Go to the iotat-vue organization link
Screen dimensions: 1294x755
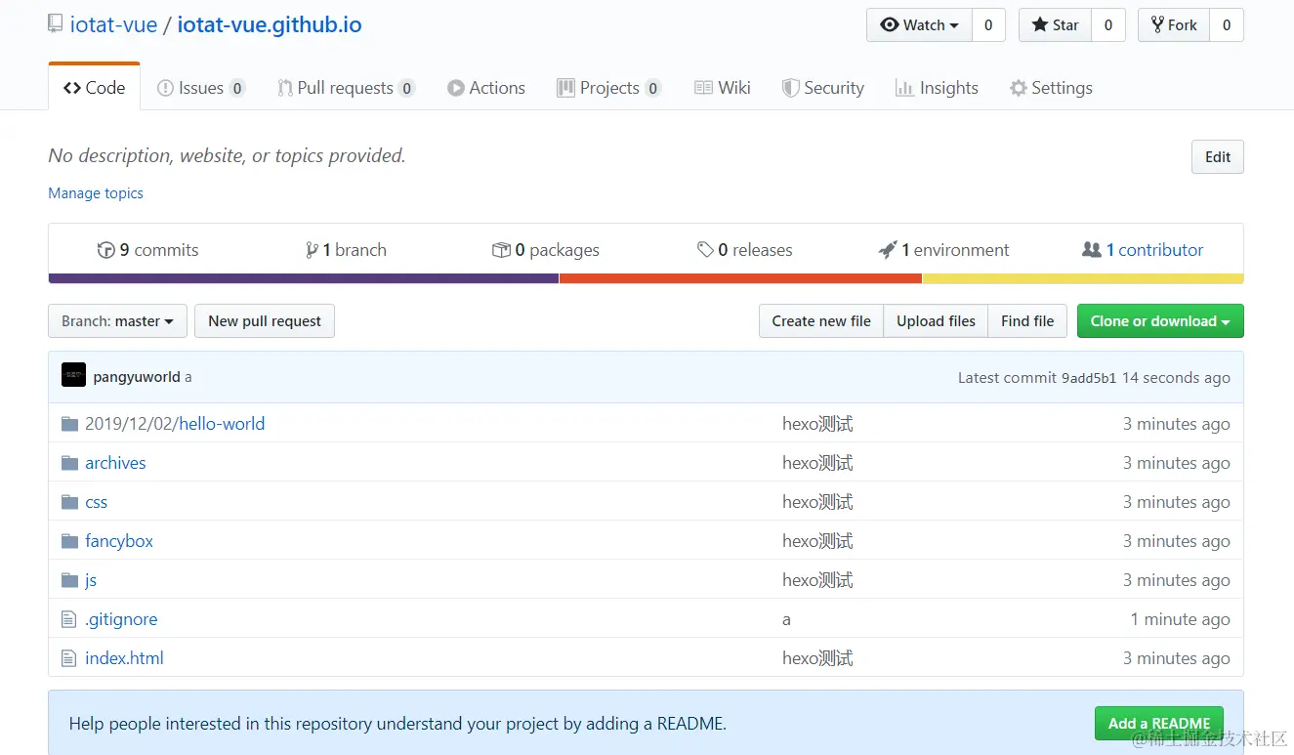click(x=113, y=24)
